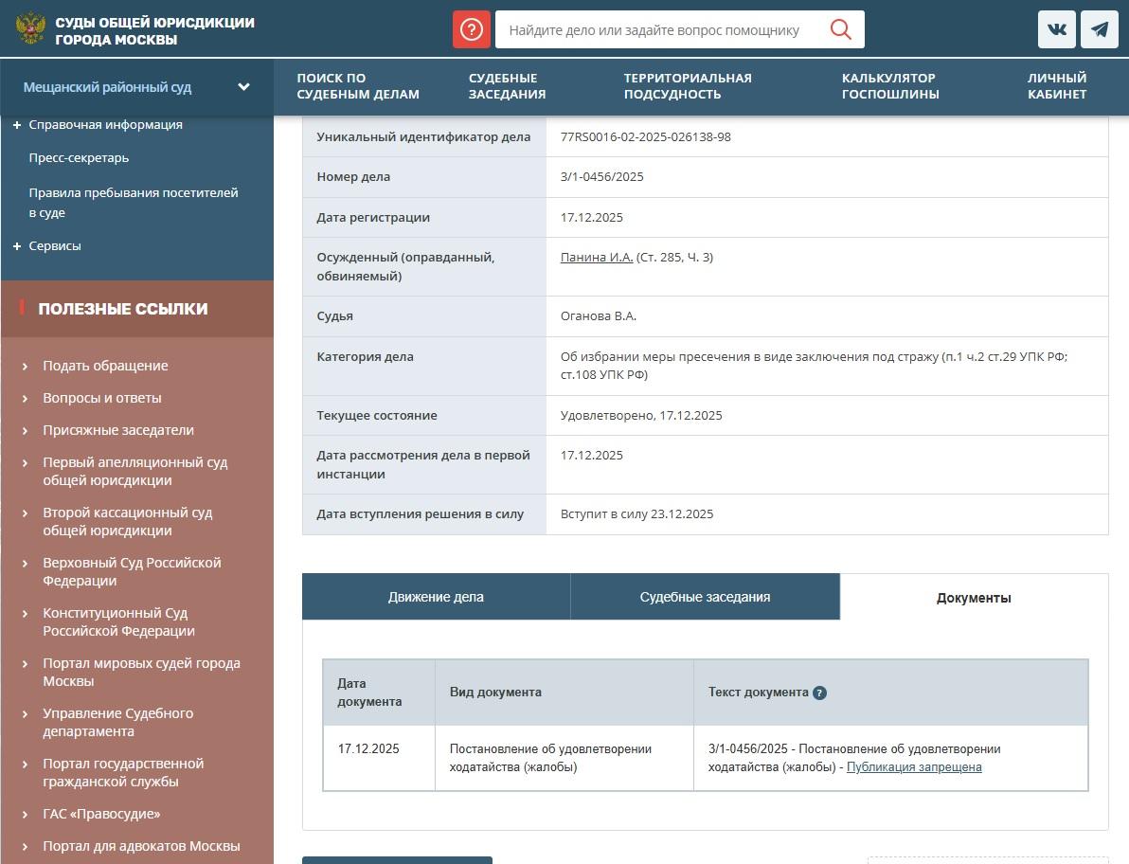Click the red question mark help icon
1129x864 pixels.
click(471, 29)
